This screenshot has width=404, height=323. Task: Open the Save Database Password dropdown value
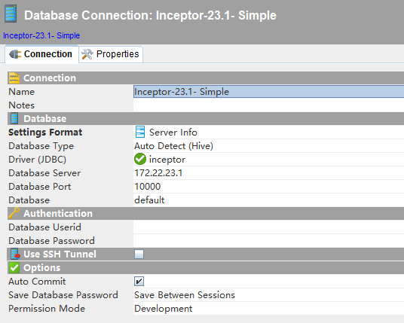(268, 295)
